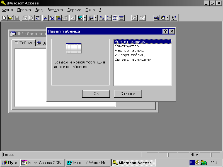Open the Файл menu

tap(8, 10)
